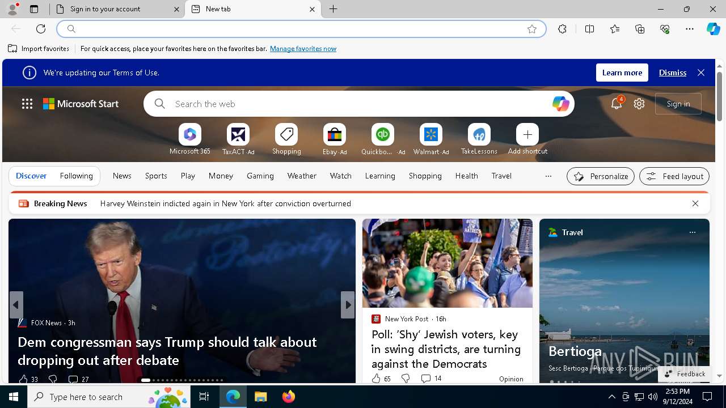Click the browser address bar
The height and width of the screenshot is (408, 726).
pos(301,29)
